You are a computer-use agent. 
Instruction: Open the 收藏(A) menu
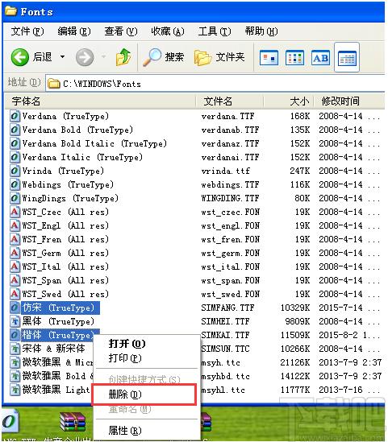[168, 31]
